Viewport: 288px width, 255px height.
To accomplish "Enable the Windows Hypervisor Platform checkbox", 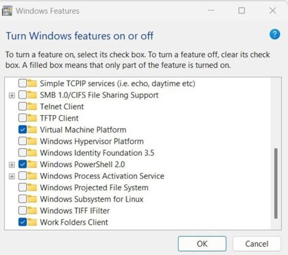I will click(22, 141).
